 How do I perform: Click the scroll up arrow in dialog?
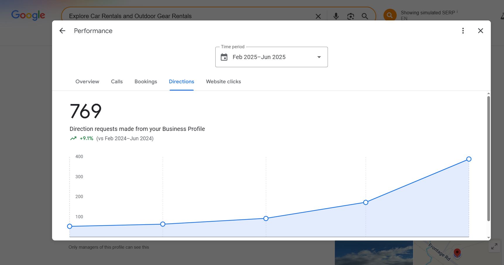[488, 93]
